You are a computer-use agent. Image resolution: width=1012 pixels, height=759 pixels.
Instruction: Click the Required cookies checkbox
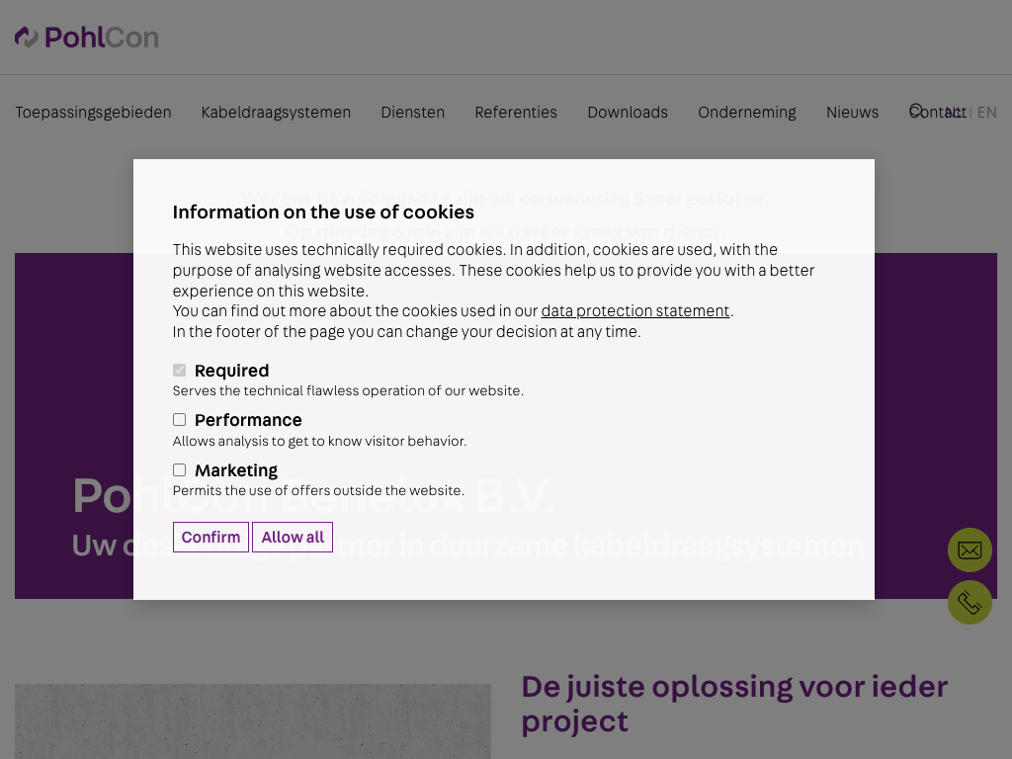click(179, 371)
